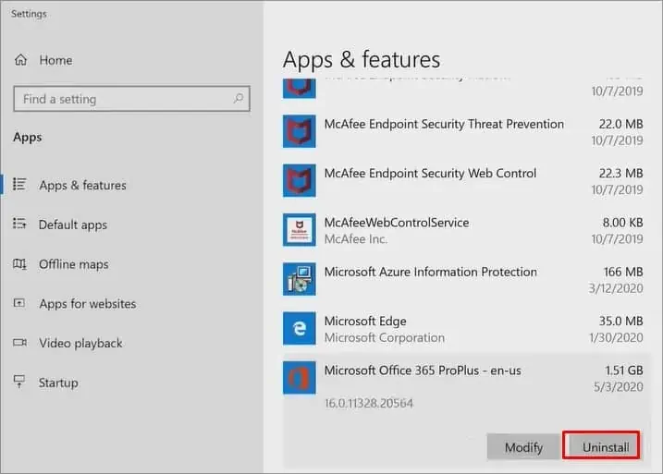Click the 166 MB size value
663x474 pixels.
tap(623, 272)
